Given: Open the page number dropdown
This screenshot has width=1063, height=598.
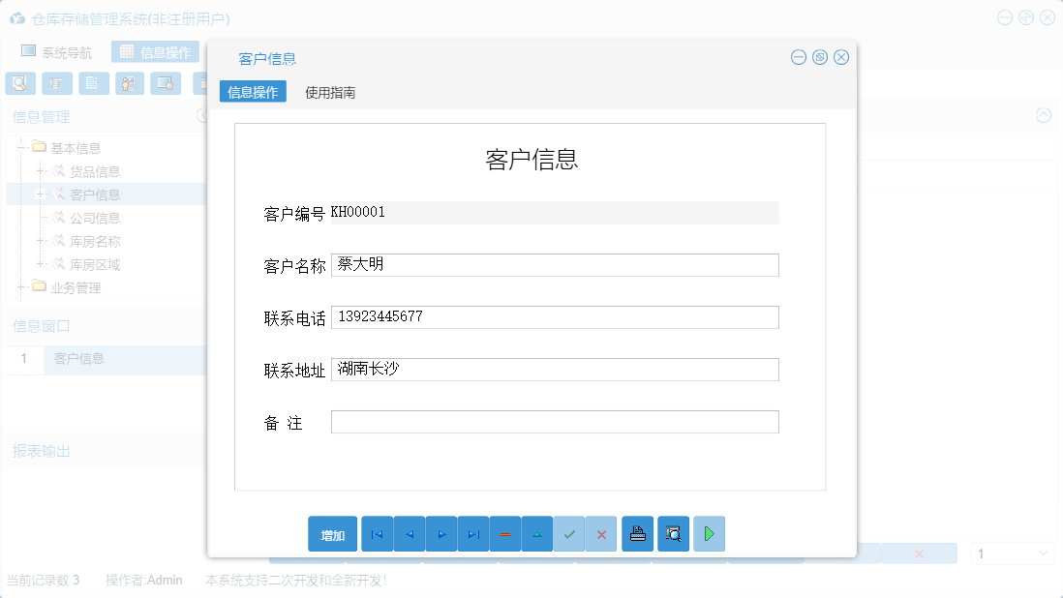Looking at the screenshot, I should tap(1012, 553).
